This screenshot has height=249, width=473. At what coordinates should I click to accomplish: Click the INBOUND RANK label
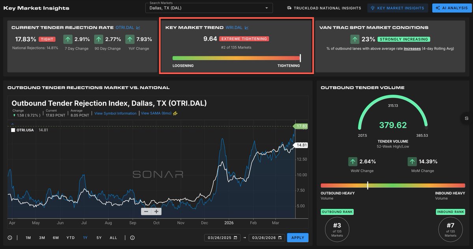point(450,212)
